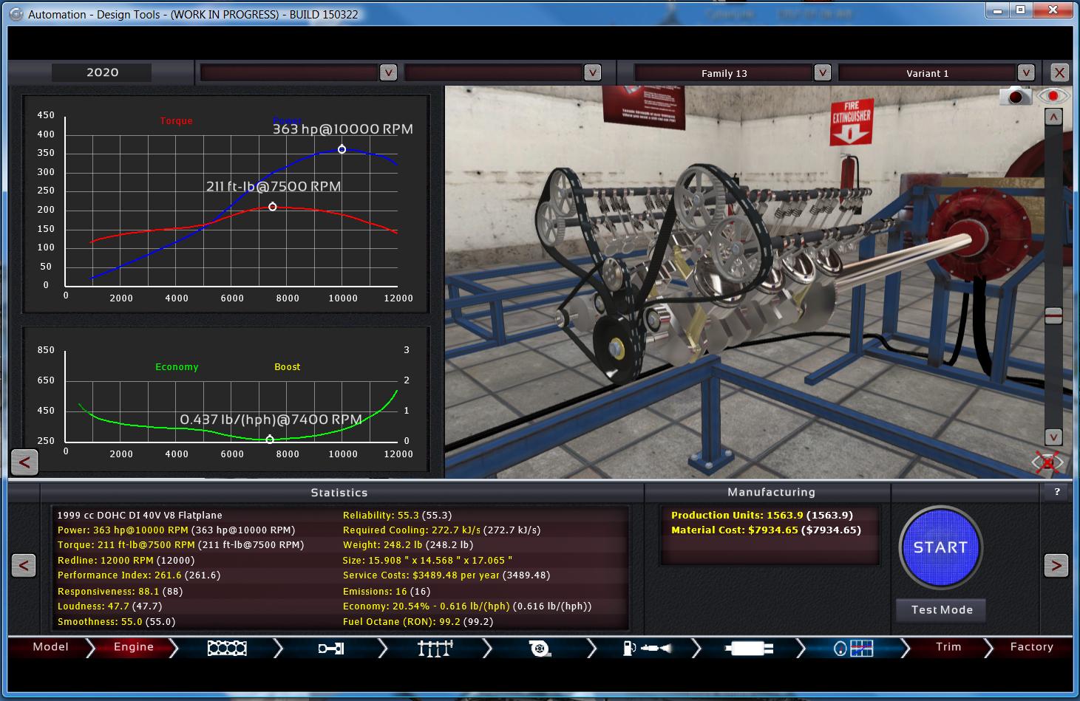Expand the Variant 1 dropdown

click(1025, 72)
